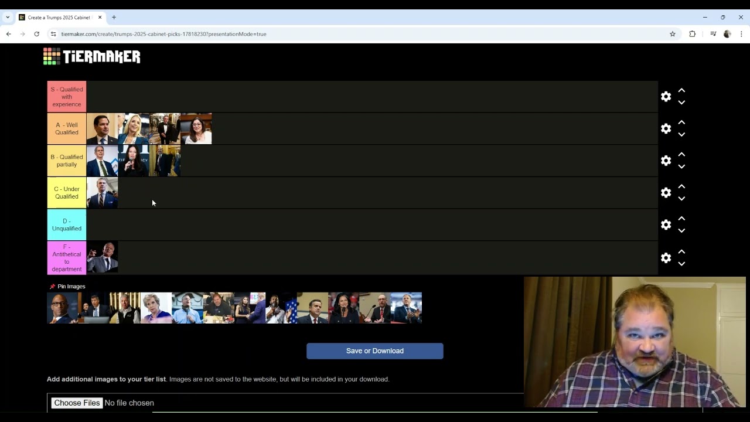Select third image in B tier row
The width and height of the screenshot is (750, 422).
(165, 161)
